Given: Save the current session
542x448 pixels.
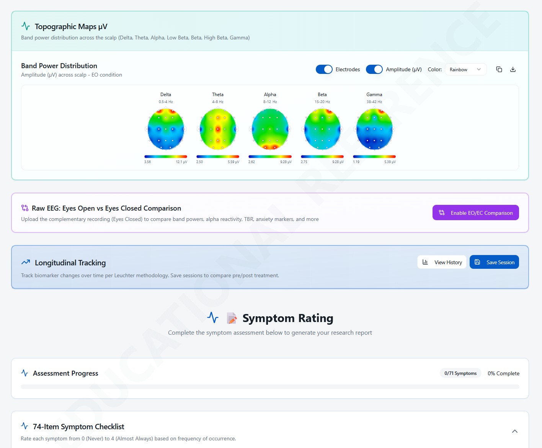Looking at the screenshot, I should [x=494, y=262].
